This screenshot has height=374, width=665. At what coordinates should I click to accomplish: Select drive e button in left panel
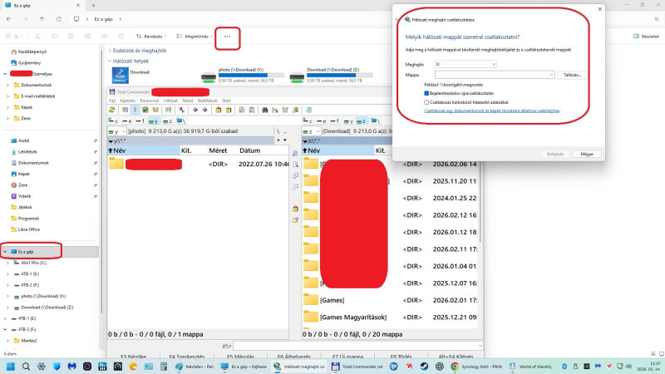click(126, 121)
